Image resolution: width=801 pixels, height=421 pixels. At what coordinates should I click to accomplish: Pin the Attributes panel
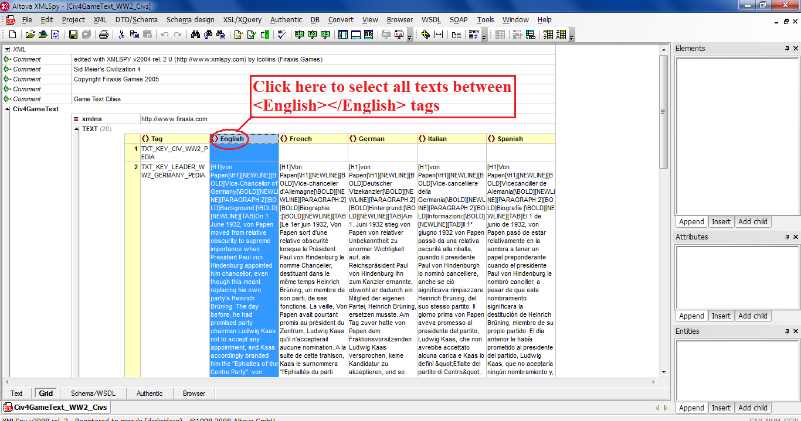pyautogui.click(x=788, y=237)
